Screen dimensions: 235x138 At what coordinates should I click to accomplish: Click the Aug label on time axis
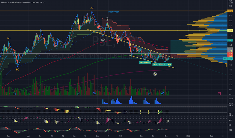tap(74, 136)
